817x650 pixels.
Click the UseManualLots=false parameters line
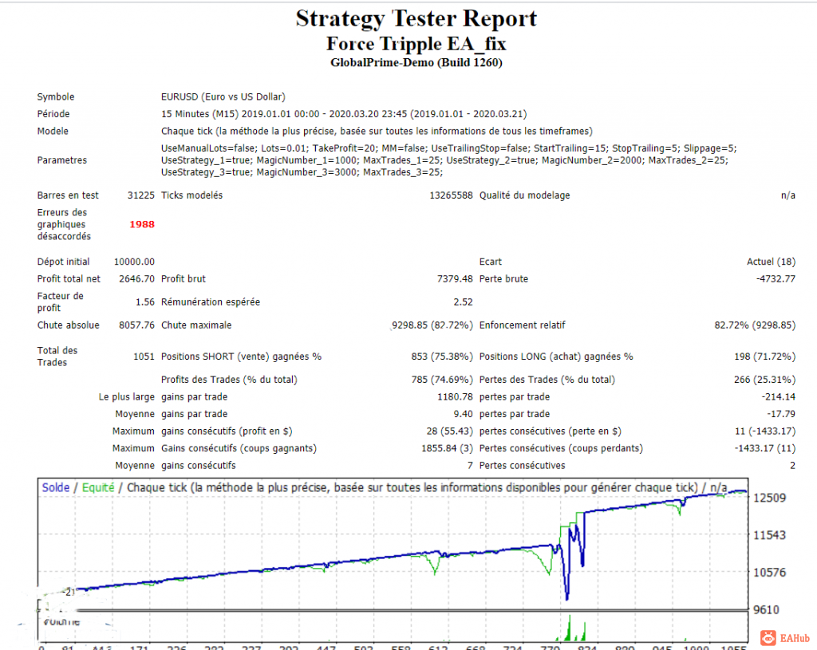point(449,148)
